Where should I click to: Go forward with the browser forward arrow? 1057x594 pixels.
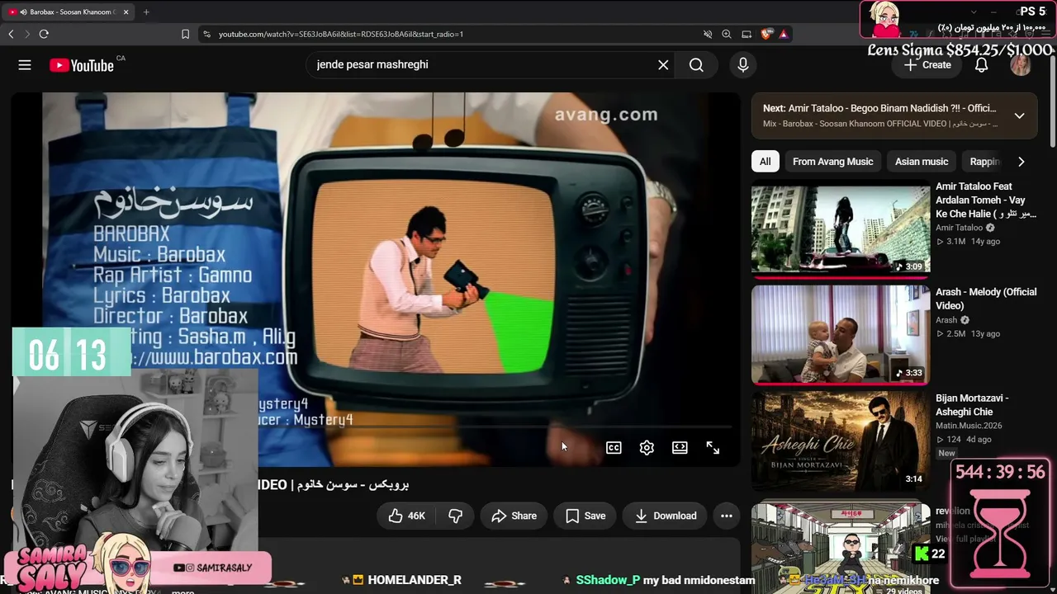pos(26,34)
